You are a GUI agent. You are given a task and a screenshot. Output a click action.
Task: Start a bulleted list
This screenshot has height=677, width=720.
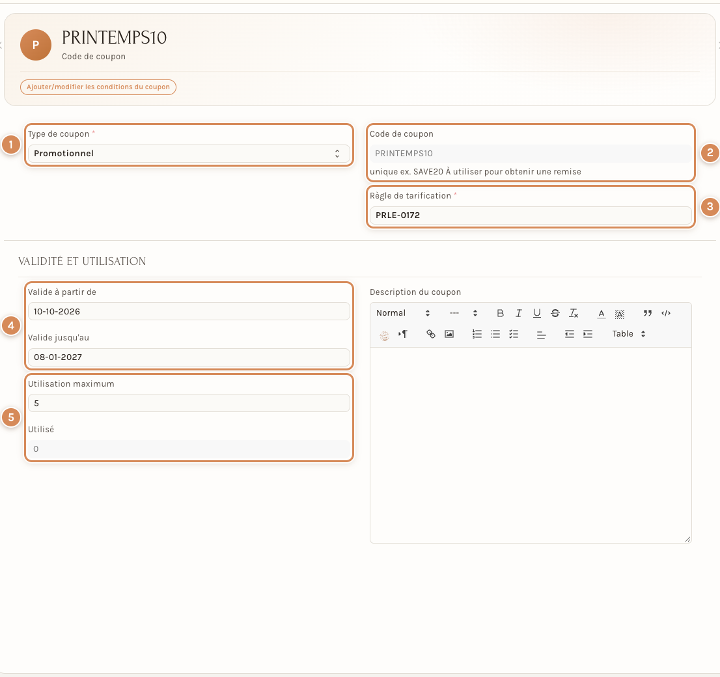[495, 334]
